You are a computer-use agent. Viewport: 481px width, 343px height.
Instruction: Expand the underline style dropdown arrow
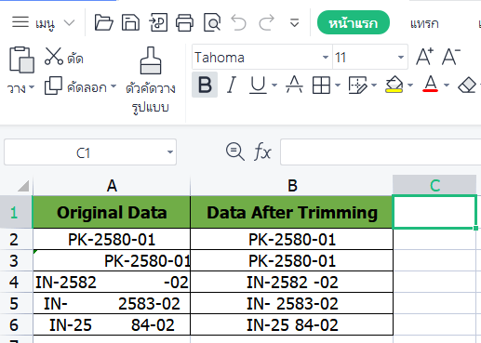click(274, 85)
